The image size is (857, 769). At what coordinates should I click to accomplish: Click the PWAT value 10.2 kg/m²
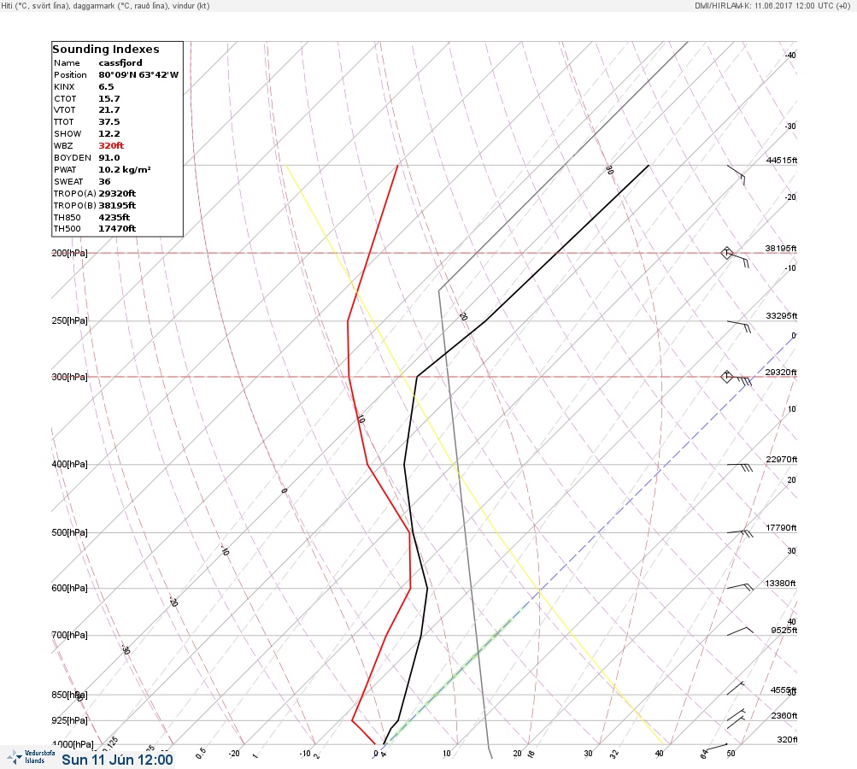point(125,169)
